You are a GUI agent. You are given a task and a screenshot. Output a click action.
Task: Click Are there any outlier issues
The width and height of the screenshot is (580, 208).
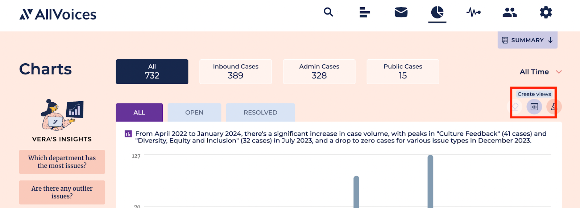click(x=62, y=192)
